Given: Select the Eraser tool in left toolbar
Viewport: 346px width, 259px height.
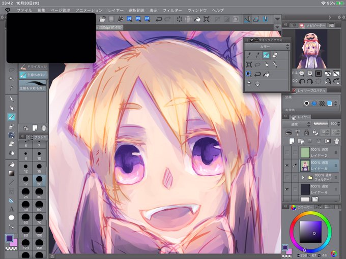Looking at the screenshot, I should pos(12,144).
